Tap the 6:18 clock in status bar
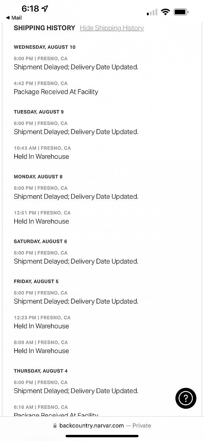This screenshot has height=441, width=204. pos(30,9)
